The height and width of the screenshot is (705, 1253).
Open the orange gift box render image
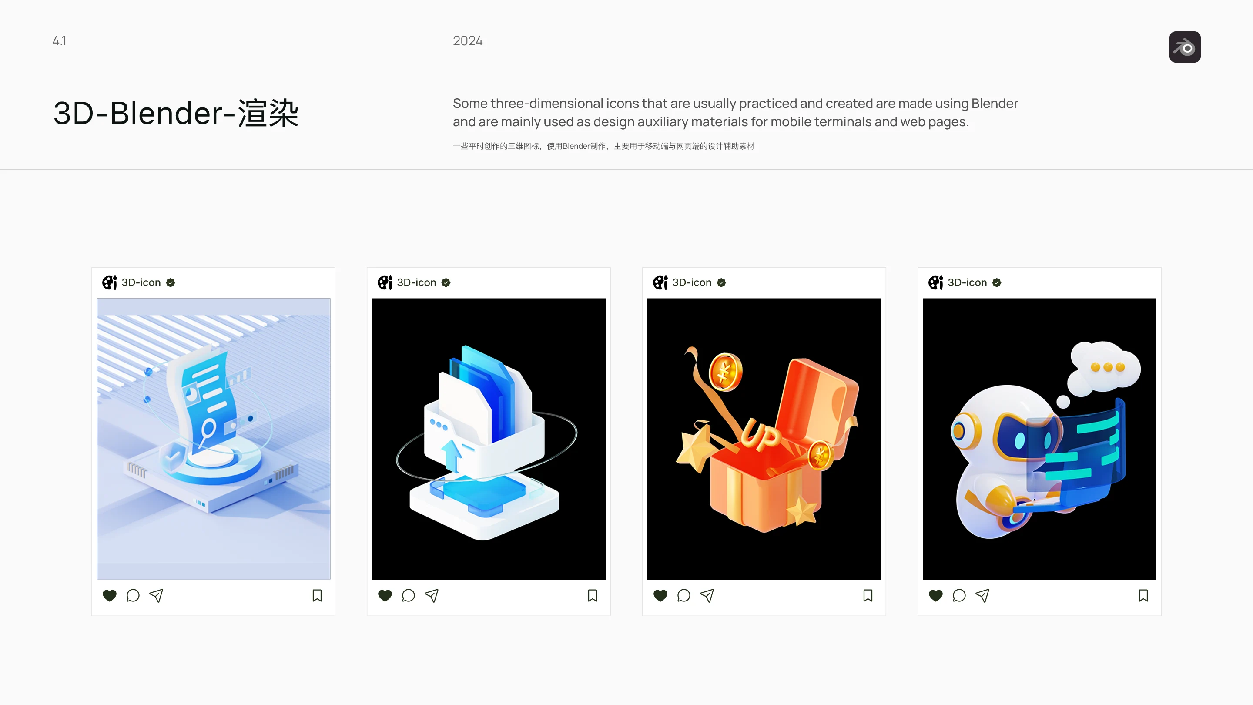(764, 439)
